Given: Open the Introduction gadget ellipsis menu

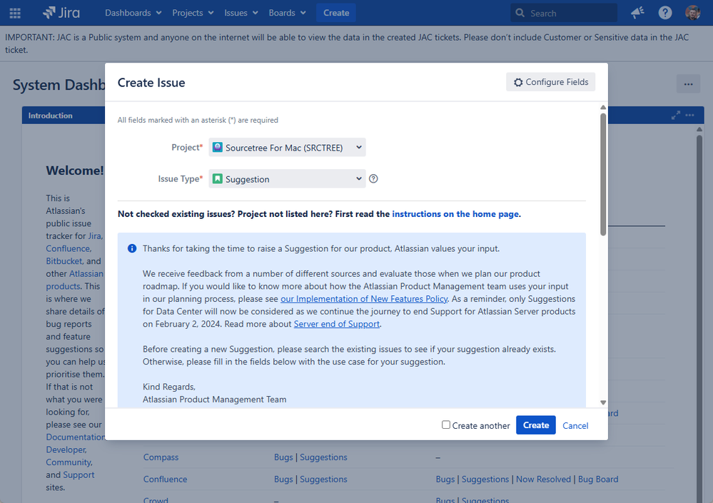Looking at the screenshot, I should click(x=690, y=116).
